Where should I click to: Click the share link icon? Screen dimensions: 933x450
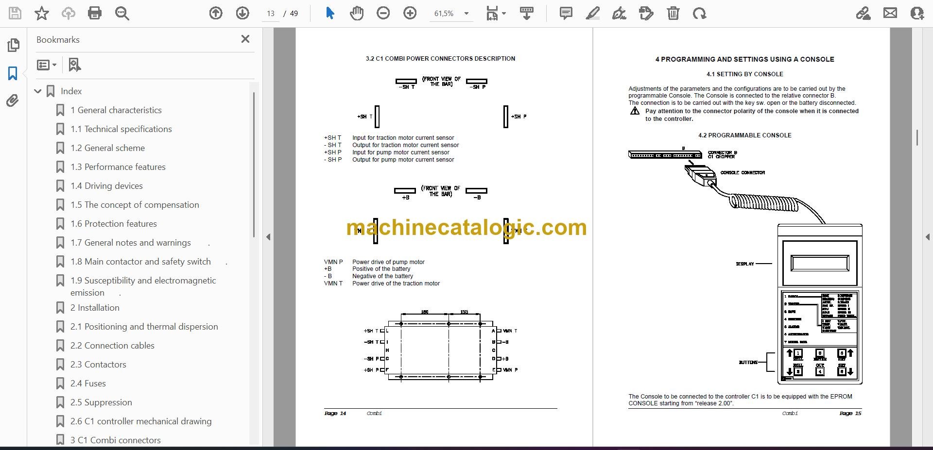tap(864, 13)
